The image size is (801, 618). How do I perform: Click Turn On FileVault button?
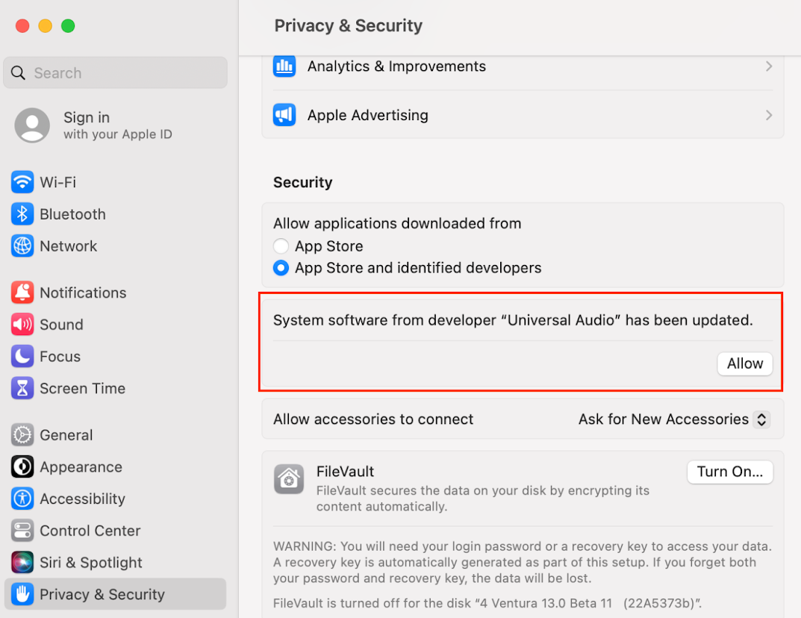729,472
